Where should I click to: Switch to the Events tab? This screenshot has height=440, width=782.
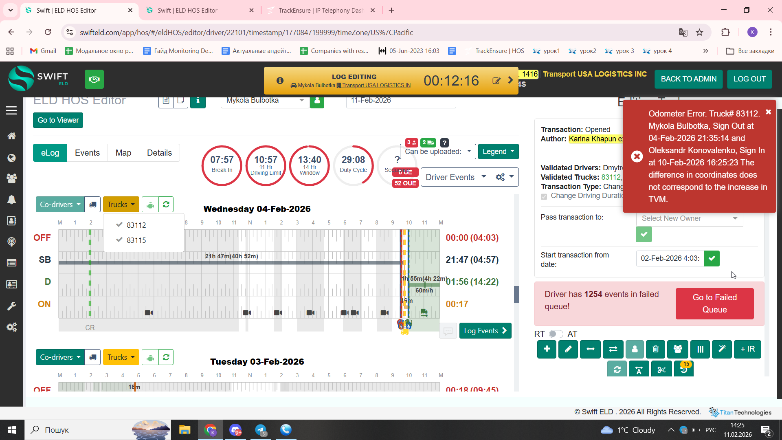pyautogui.click(x=87, y=153)
